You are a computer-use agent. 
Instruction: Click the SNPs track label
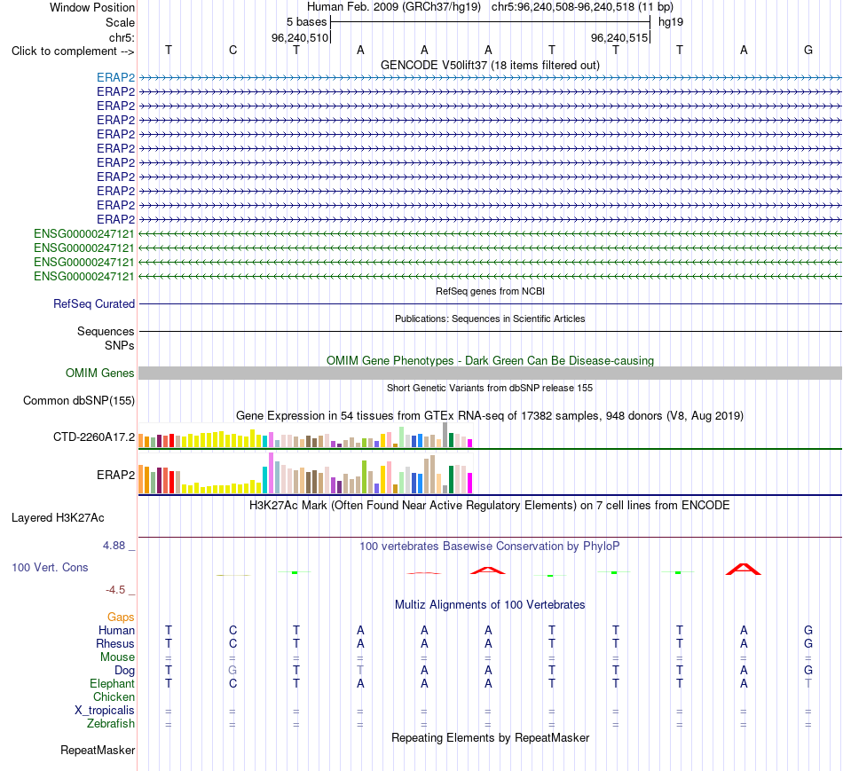click(x=120, y=345)
